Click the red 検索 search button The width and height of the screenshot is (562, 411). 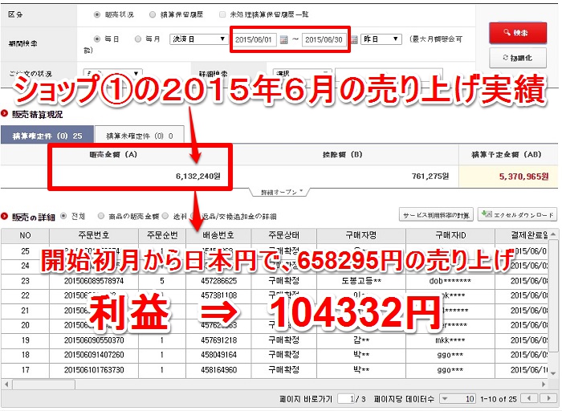coord(518,32)
